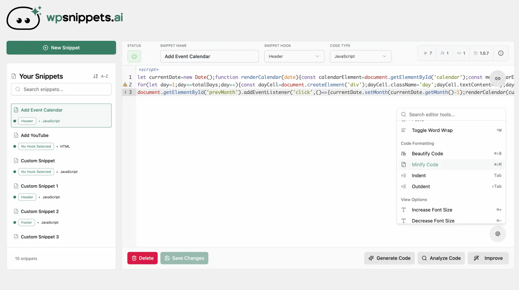Click warning icon on line 2

tap(125, 85)
